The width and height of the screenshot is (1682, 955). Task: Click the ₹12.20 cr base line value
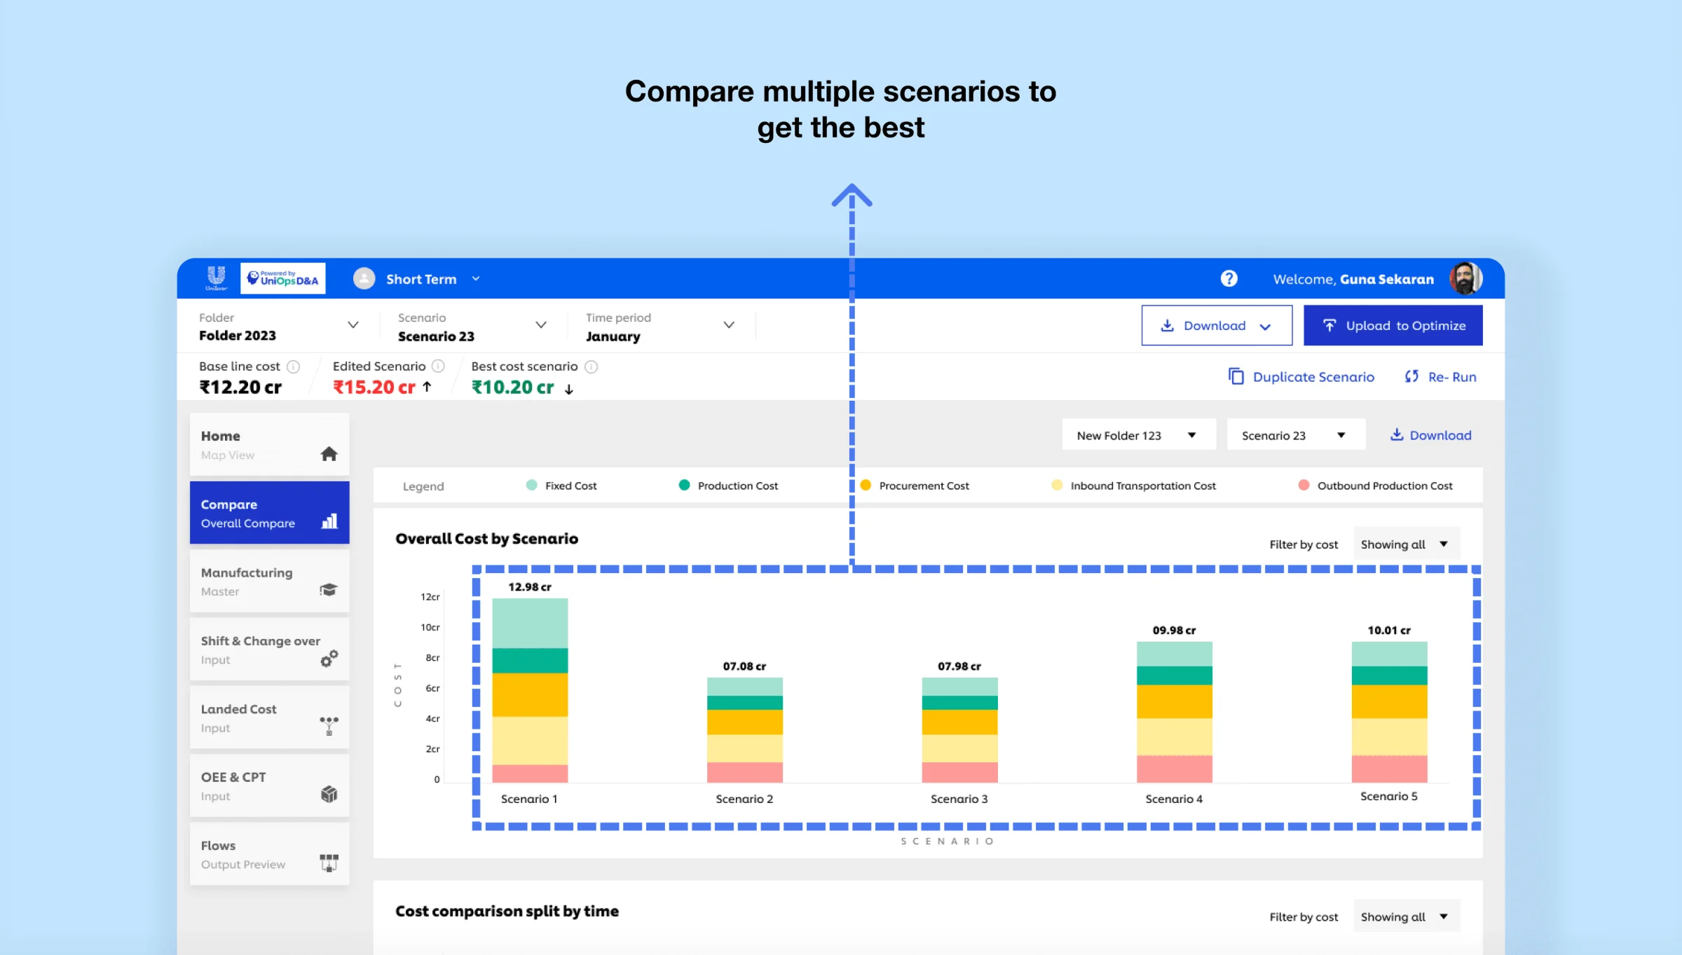[x=240, y=387]
